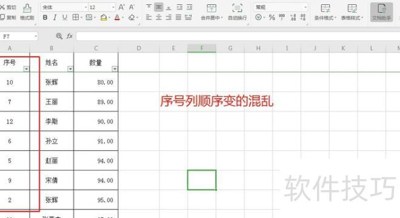Viewport: 400px width, 218px height.
Task: Open the 序号 column filter dropdown
Action: 26,69
